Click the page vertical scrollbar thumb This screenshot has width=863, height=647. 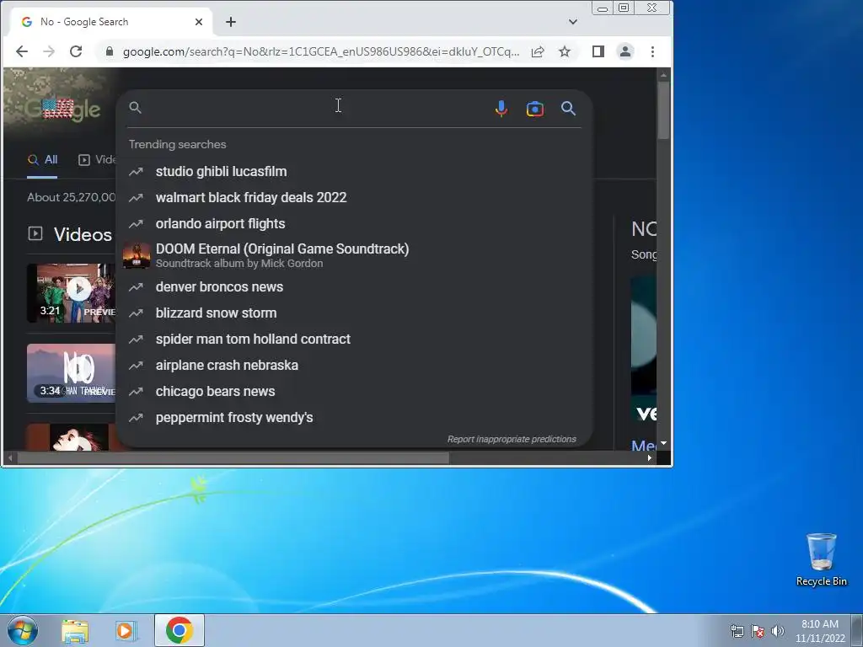click(x=664, y=110)
